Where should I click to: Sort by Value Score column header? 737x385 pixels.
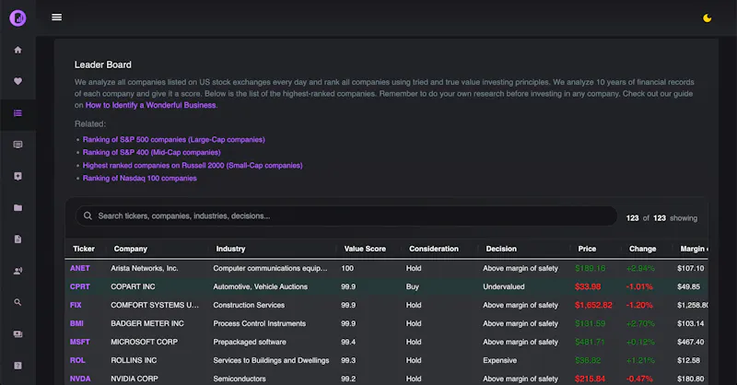(365, 249)
